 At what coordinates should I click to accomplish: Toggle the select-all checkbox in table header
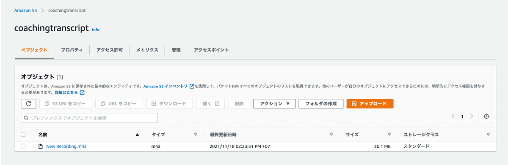[x=23, y=135]
